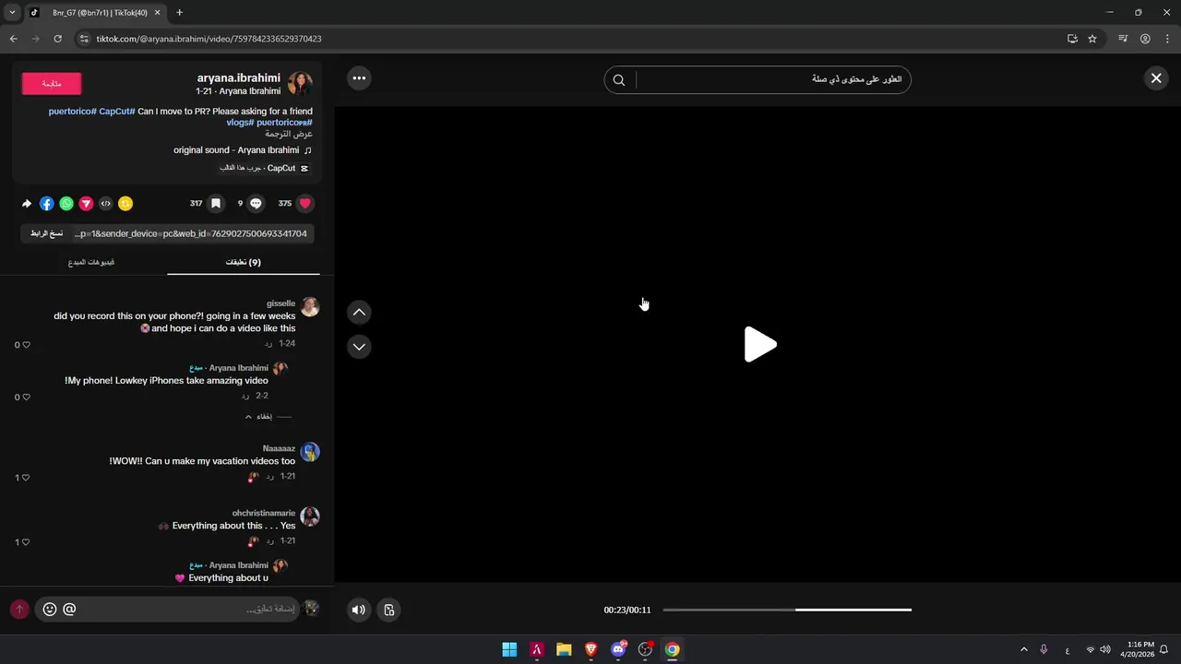1181x664 pixels.
Task: Open comments via speech bubble icon
Action: (256, 204)
